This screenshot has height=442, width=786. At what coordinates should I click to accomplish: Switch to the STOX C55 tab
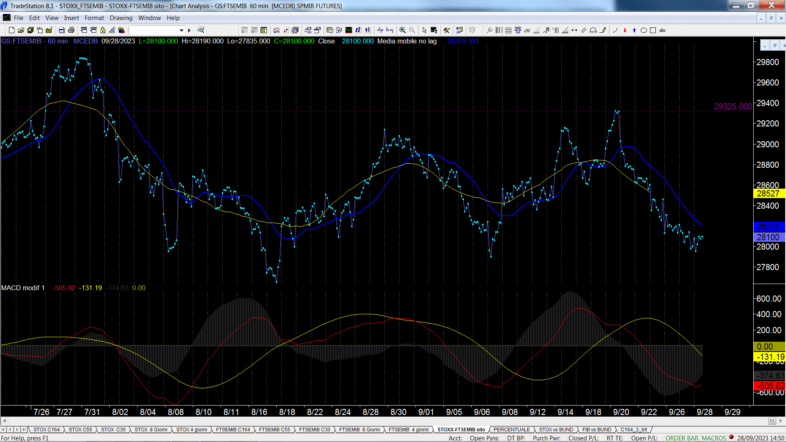80,429
